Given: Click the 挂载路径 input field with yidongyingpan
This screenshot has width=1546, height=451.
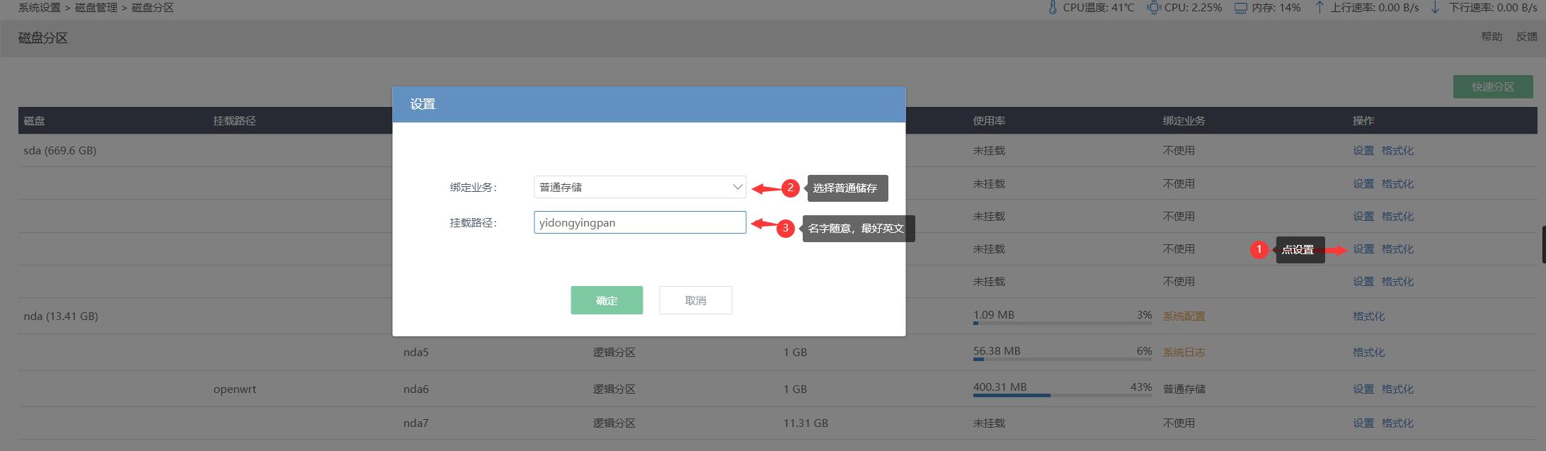Looking at the screenshot, I should coord(640,222).
